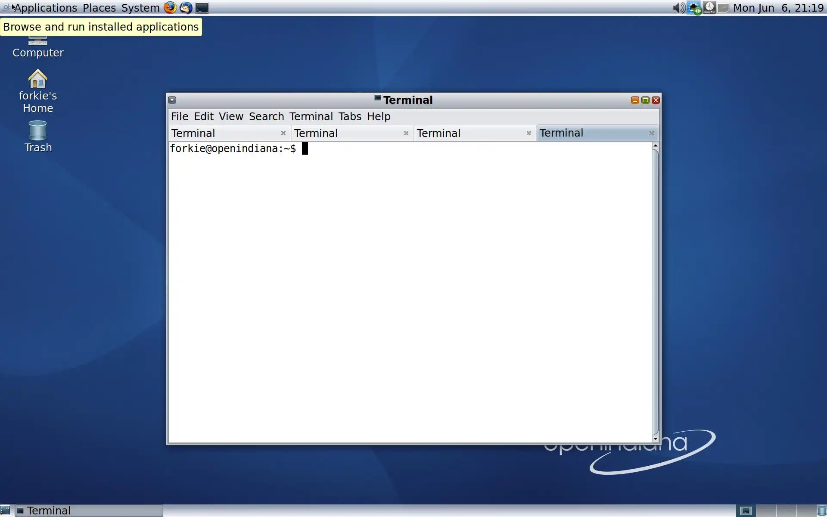Expand the Places menu
827x517 pixels.
tap(99, 8)
